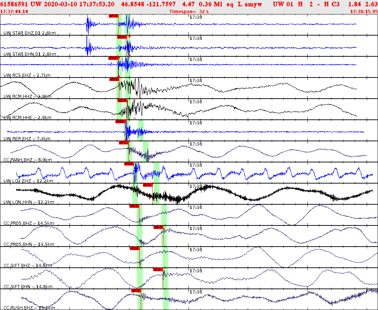
Task: Click the eS 2 pick marker on PR05 BHN
Action: pos(158,227)
